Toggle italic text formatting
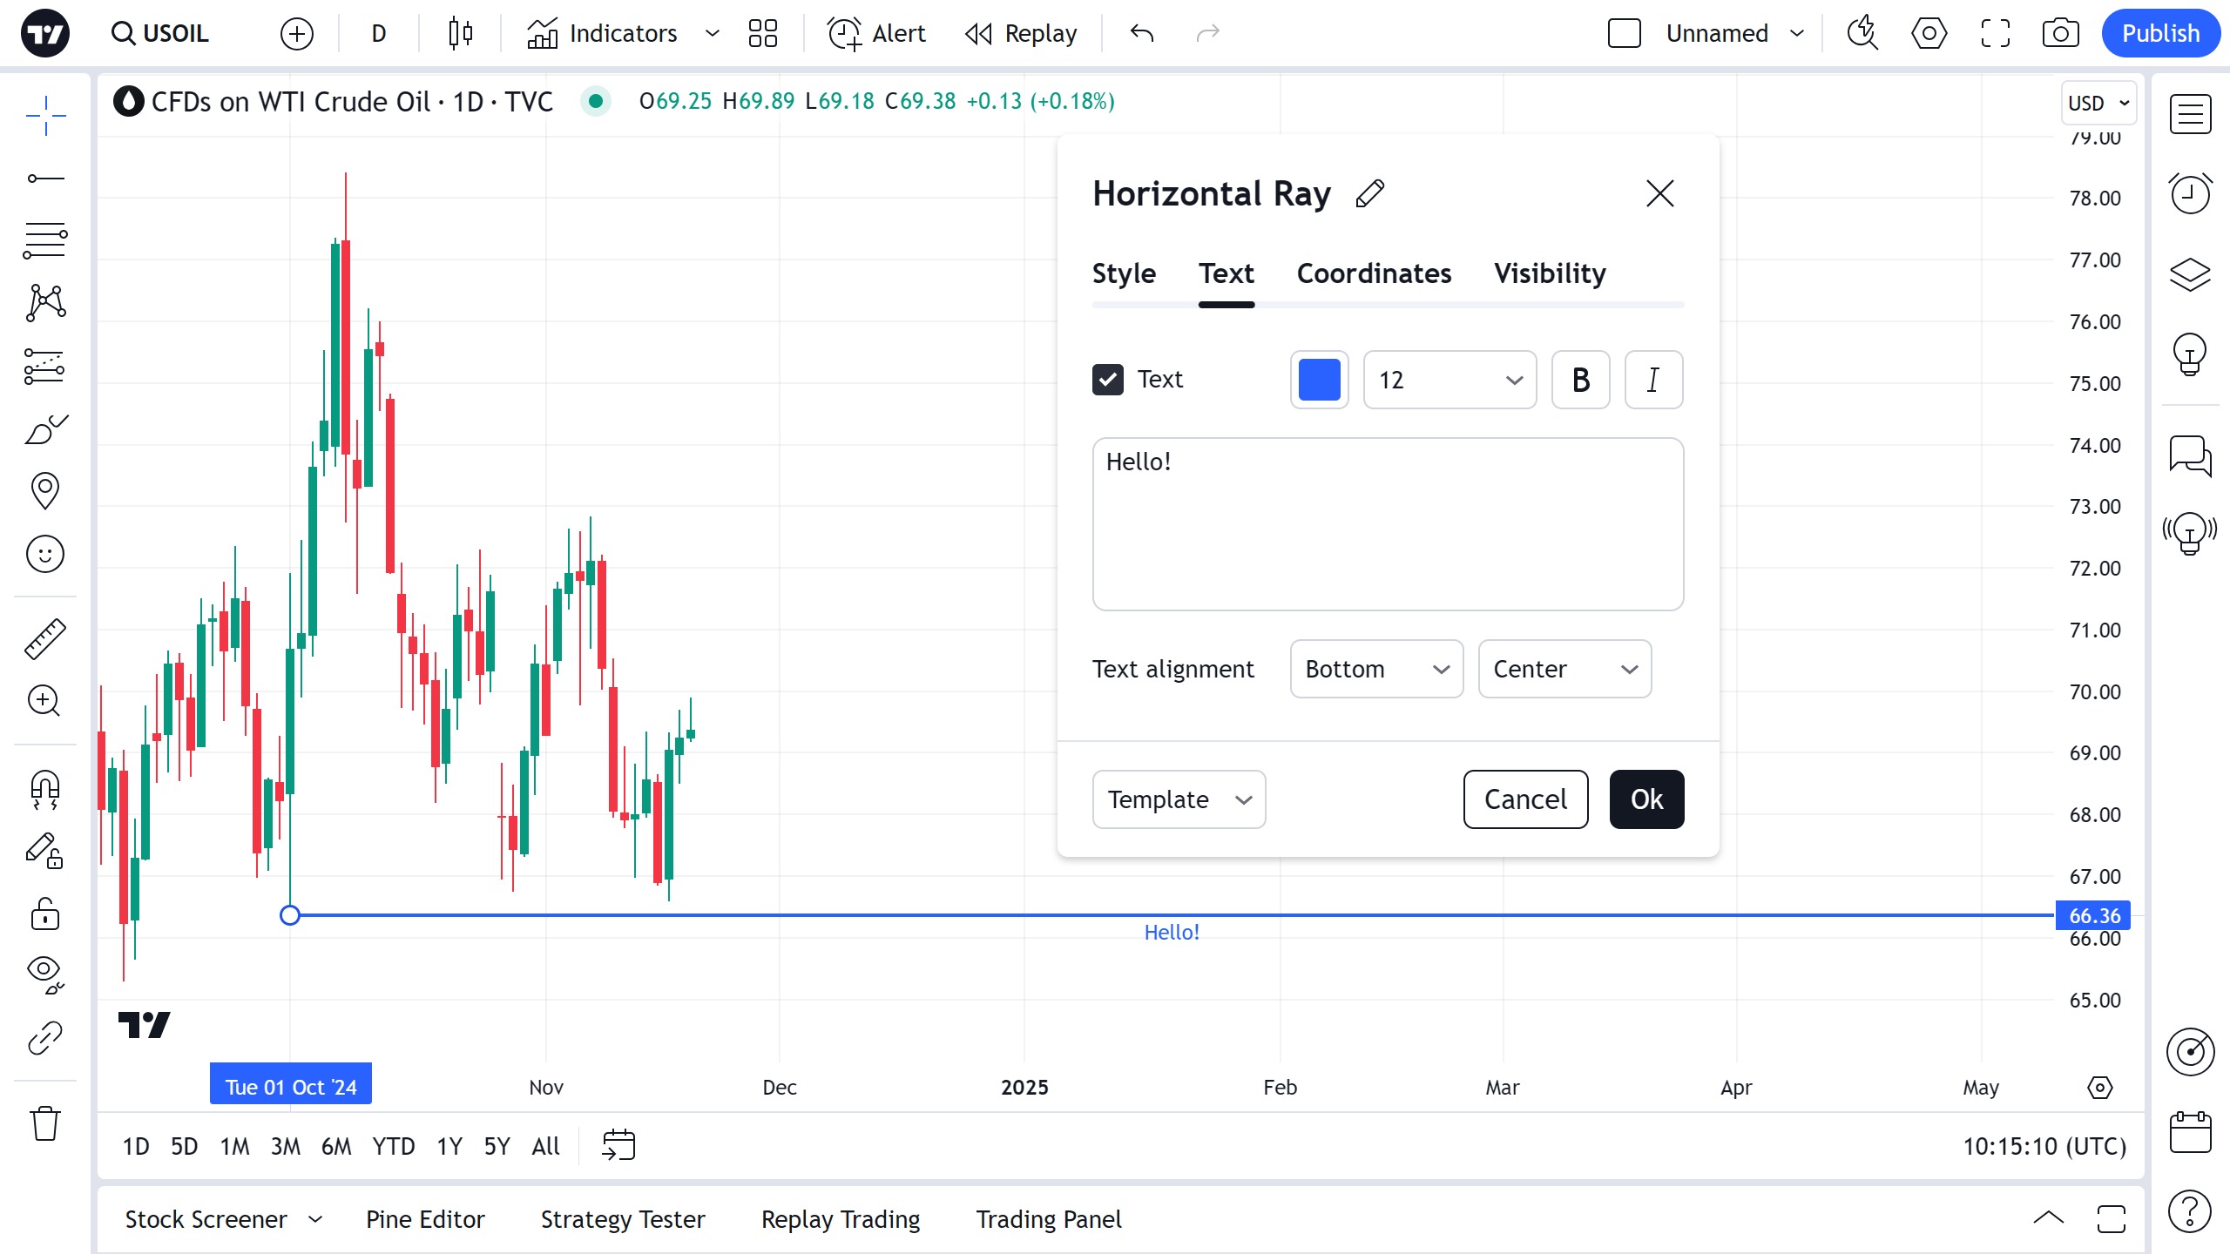2230x1254 pixels. tap(1652, 380)
